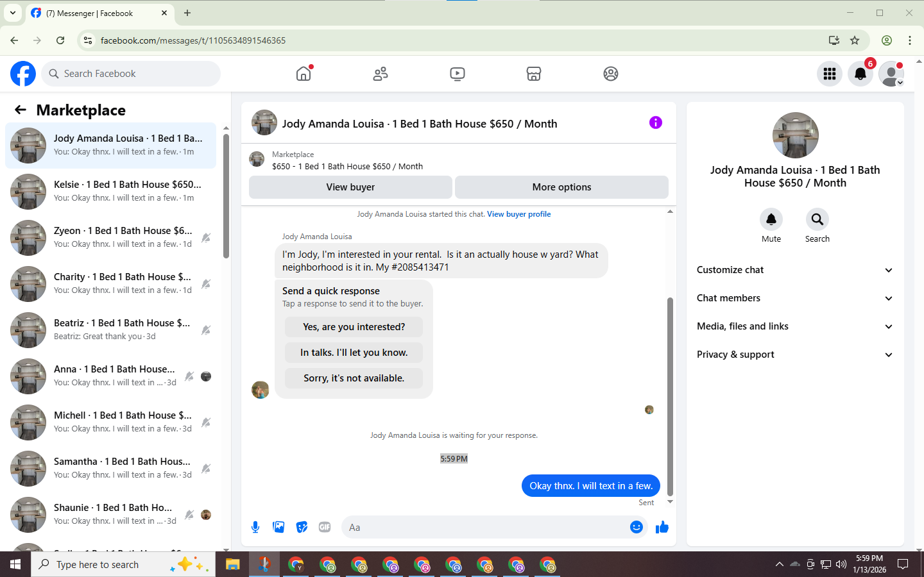This screenshot has height=577, width=924.
Task: Show hidden system tray icons chevron
Action: [779, 564]
